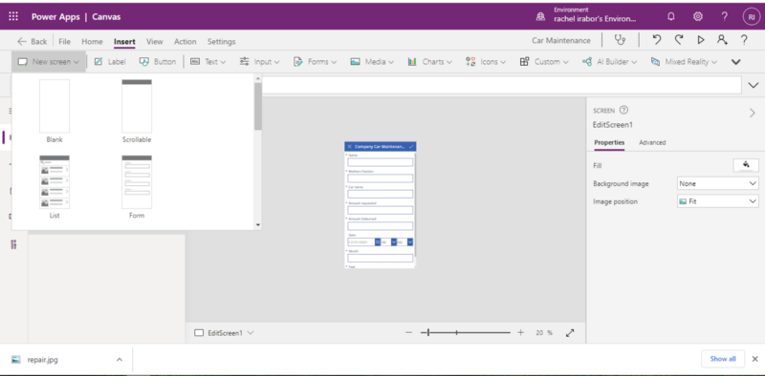Open the notifications bell

tap(671, 16)
